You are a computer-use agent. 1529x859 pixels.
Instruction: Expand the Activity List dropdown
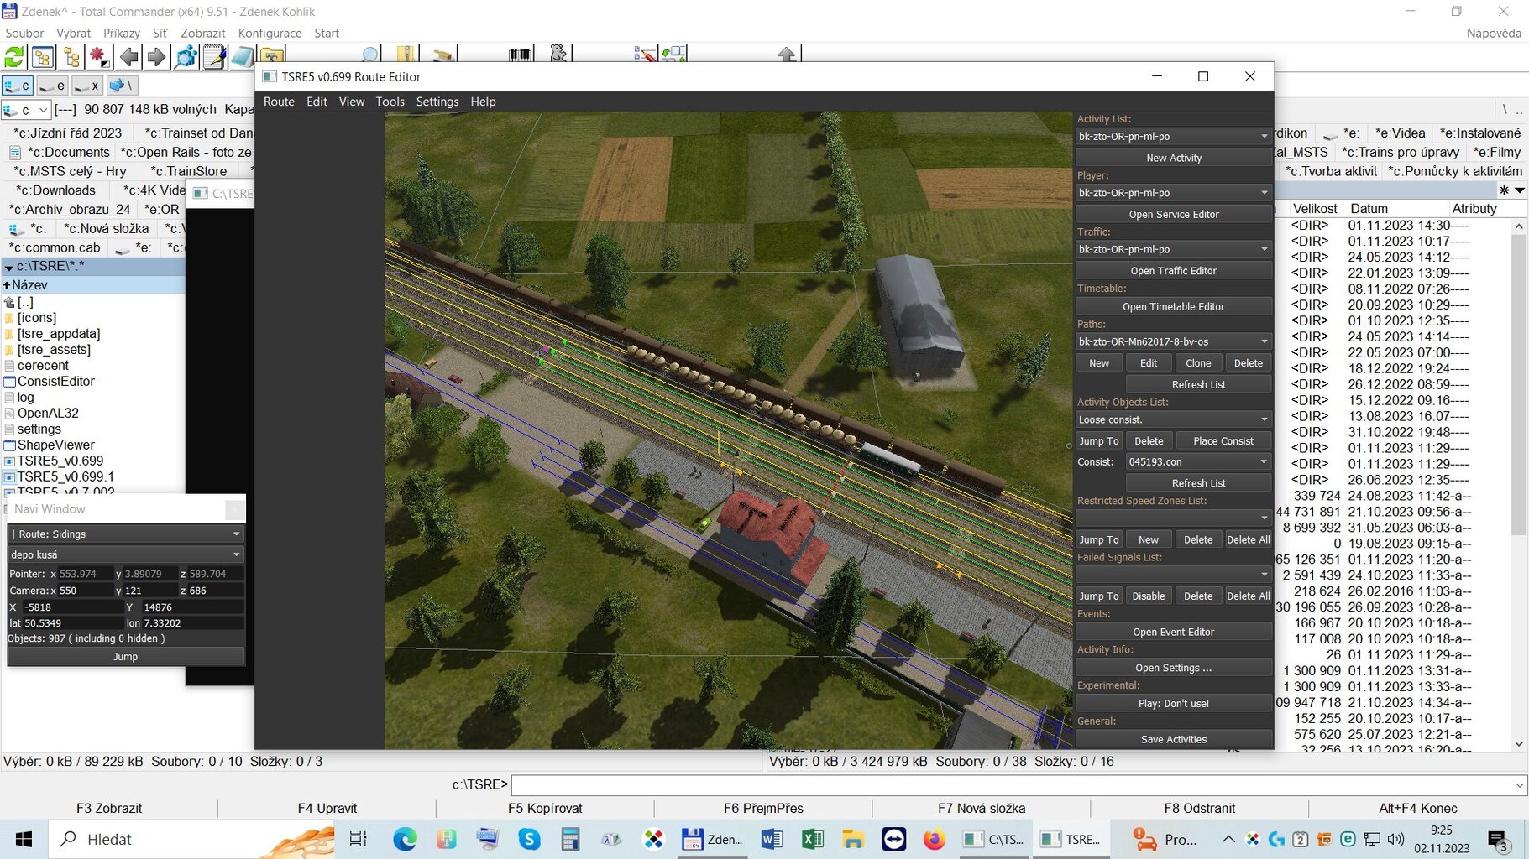(x=1173, y=136)
